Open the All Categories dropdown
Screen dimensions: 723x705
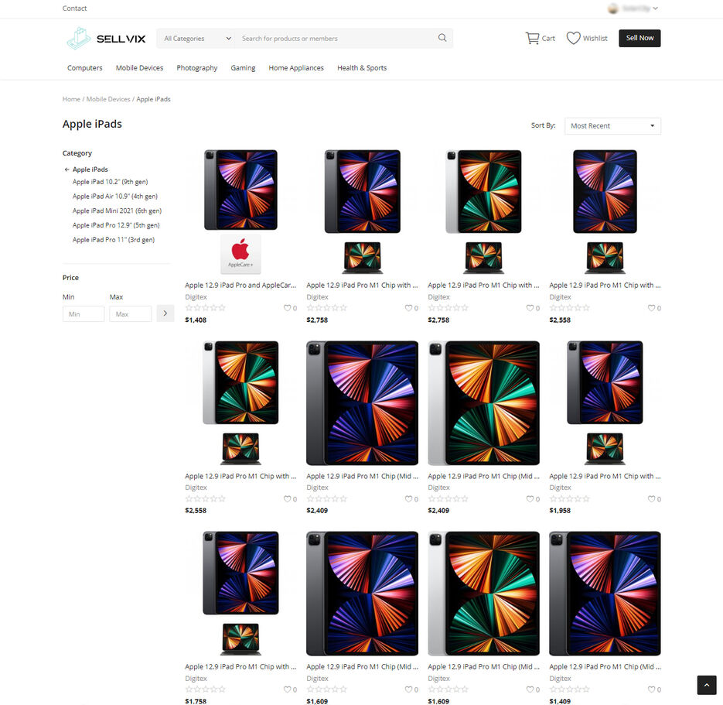[x=196, y=38]
